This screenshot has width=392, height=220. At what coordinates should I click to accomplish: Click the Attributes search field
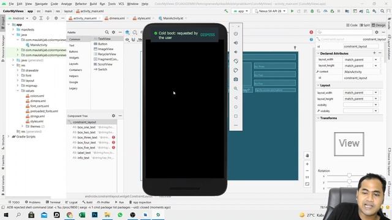click(x=345, y=32)
